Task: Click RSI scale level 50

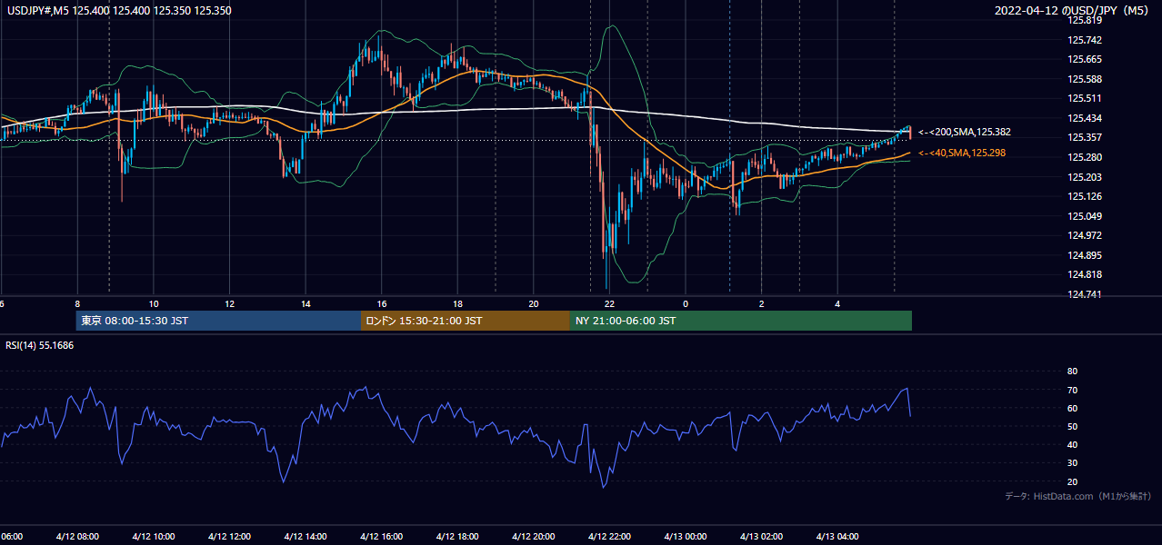Action: [1072, 426]
